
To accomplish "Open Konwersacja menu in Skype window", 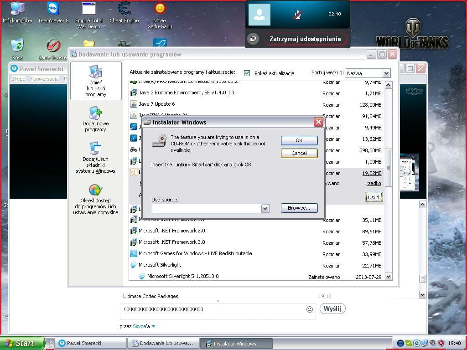I will (x=44, y=79).
